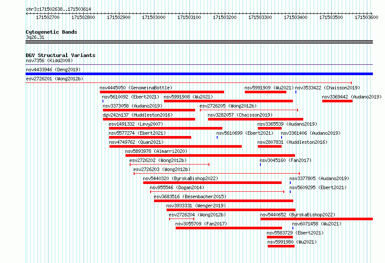The image size is (385, 263).
Task: Select nsv955546 (Dogan2014) label
Action: pyautogui.click(x=177, y=187)
